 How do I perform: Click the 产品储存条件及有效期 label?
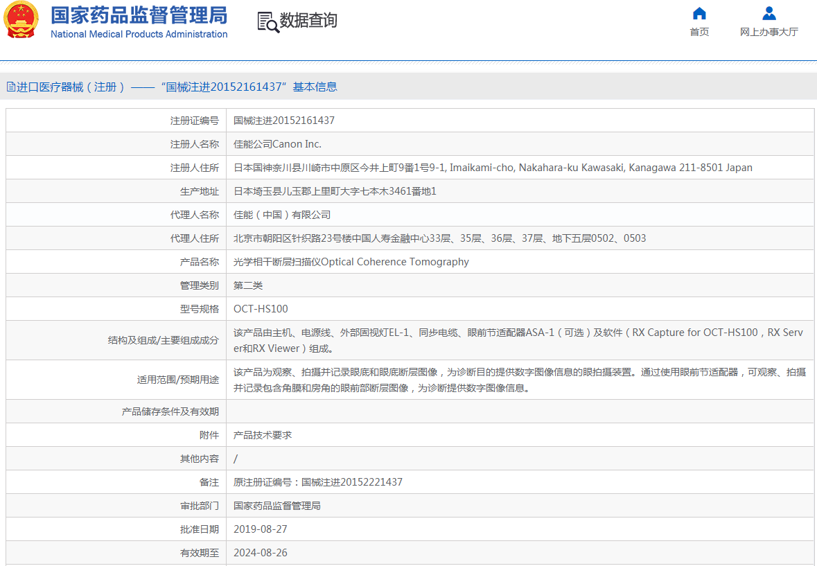[170, 412]
